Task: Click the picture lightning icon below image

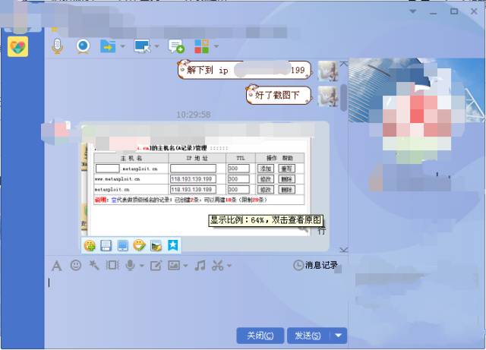Action: coord(156,246)
